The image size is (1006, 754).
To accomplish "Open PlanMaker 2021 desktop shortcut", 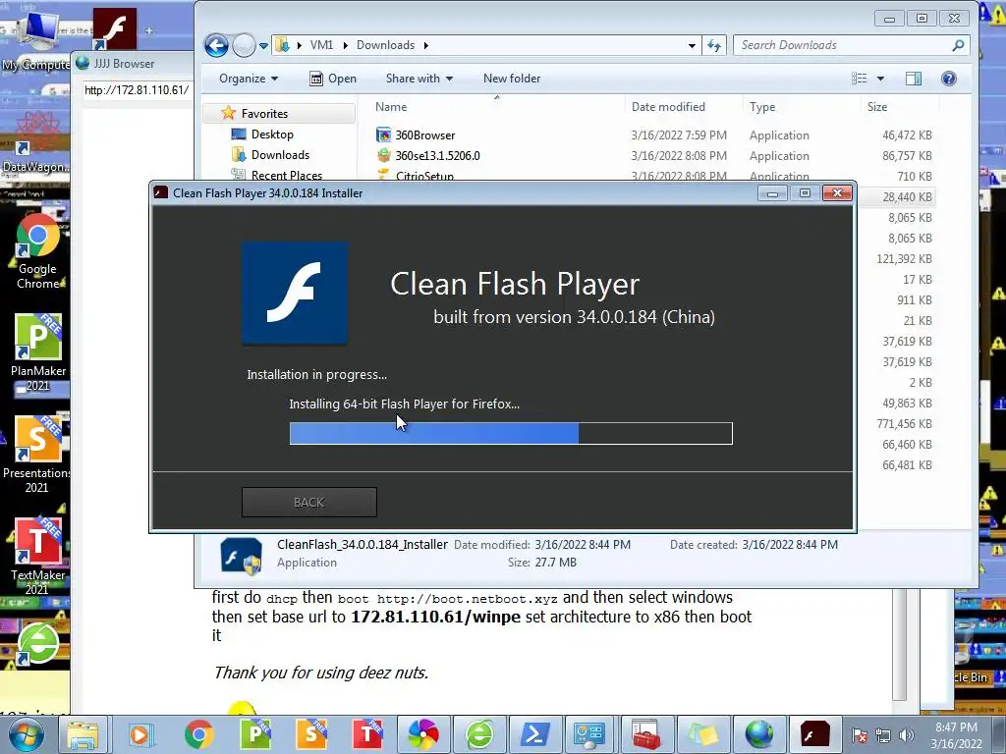I will (x=37, y=352).
